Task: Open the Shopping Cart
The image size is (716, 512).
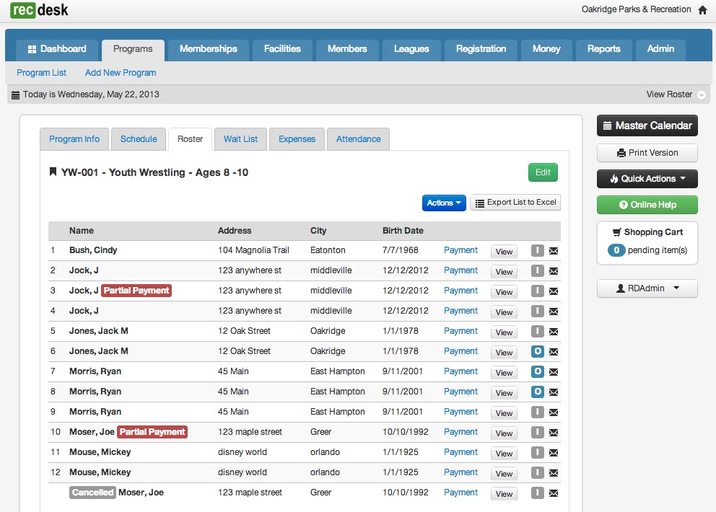Action: (647, 231)
